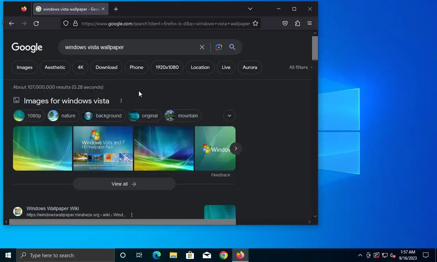Viewport: 437px width, 262px height.
Task: Click the Feedback link
Action: click(x=221, y=175)
